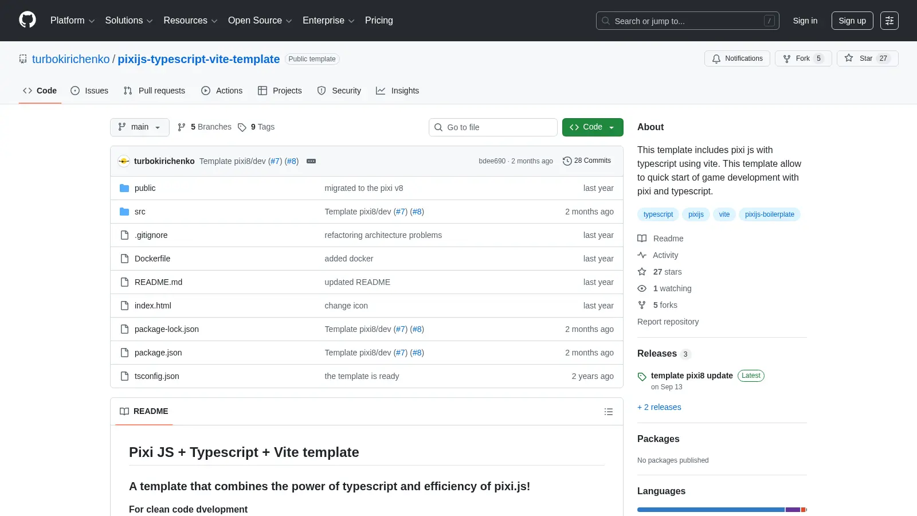Open the Enterprise dropdown

(x=328, y=21)
